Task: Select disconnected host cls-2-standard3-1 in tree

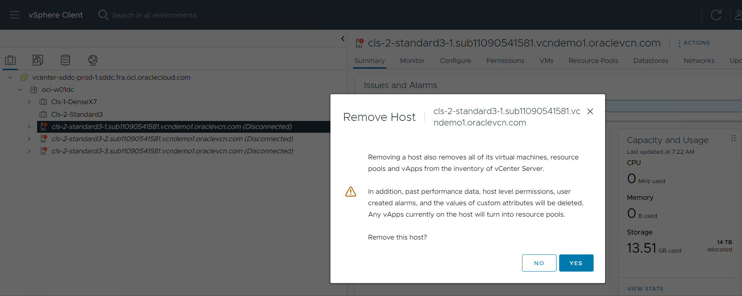Action: 172,127
